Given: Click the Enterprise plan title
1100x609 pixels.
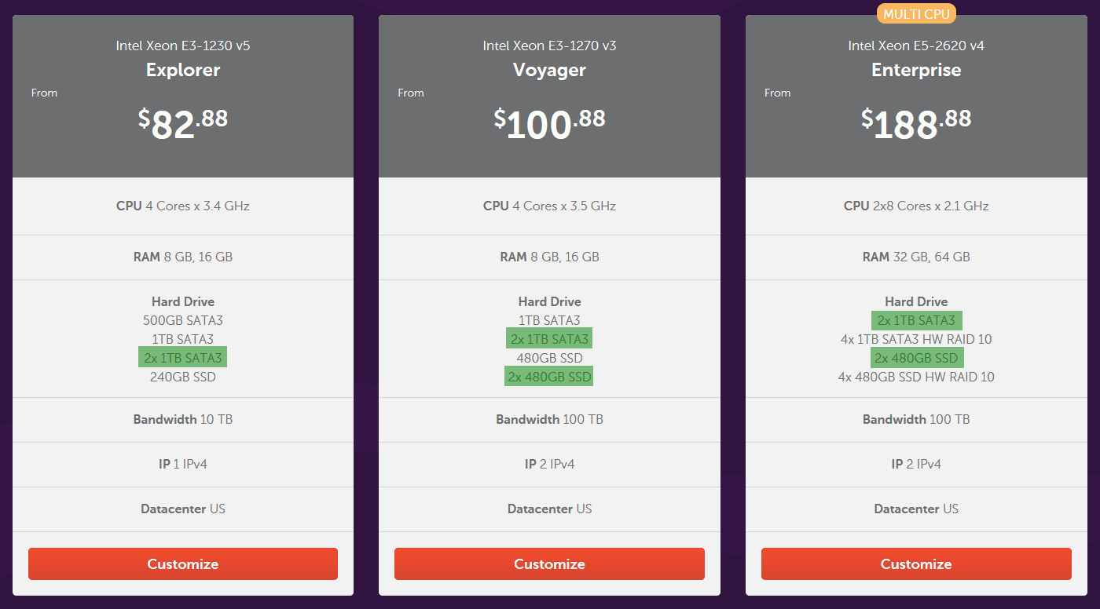Looking at the screenshot, I should click(x=916, y=70).
